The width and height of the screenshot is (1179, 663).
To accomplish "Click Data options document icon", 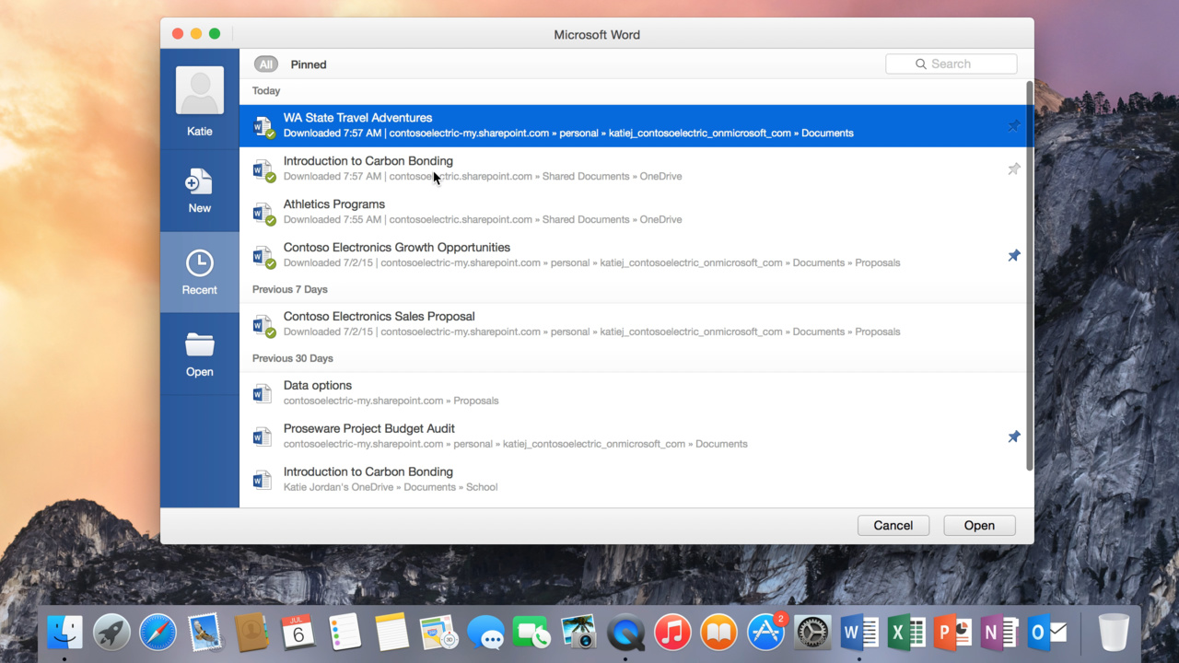I will (x=263, y=393).
